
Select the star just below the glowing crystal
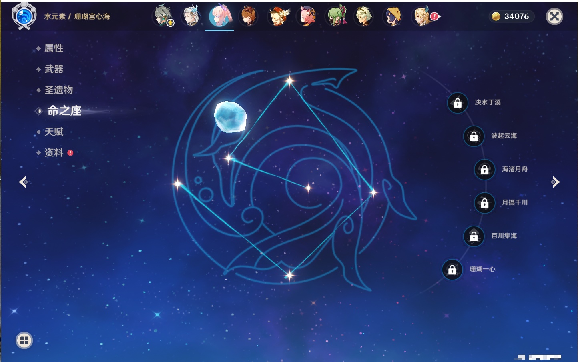pyautogui.click(x=229, y=159)
